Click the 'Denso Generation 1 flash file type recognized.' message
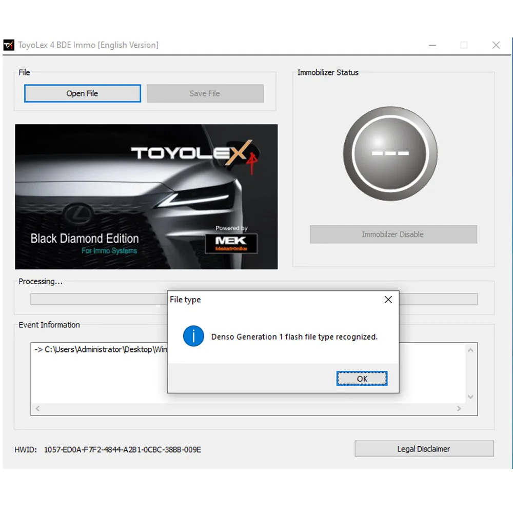Screen dimensions: 513x513 pyautogui.click(x=294, y=337)
